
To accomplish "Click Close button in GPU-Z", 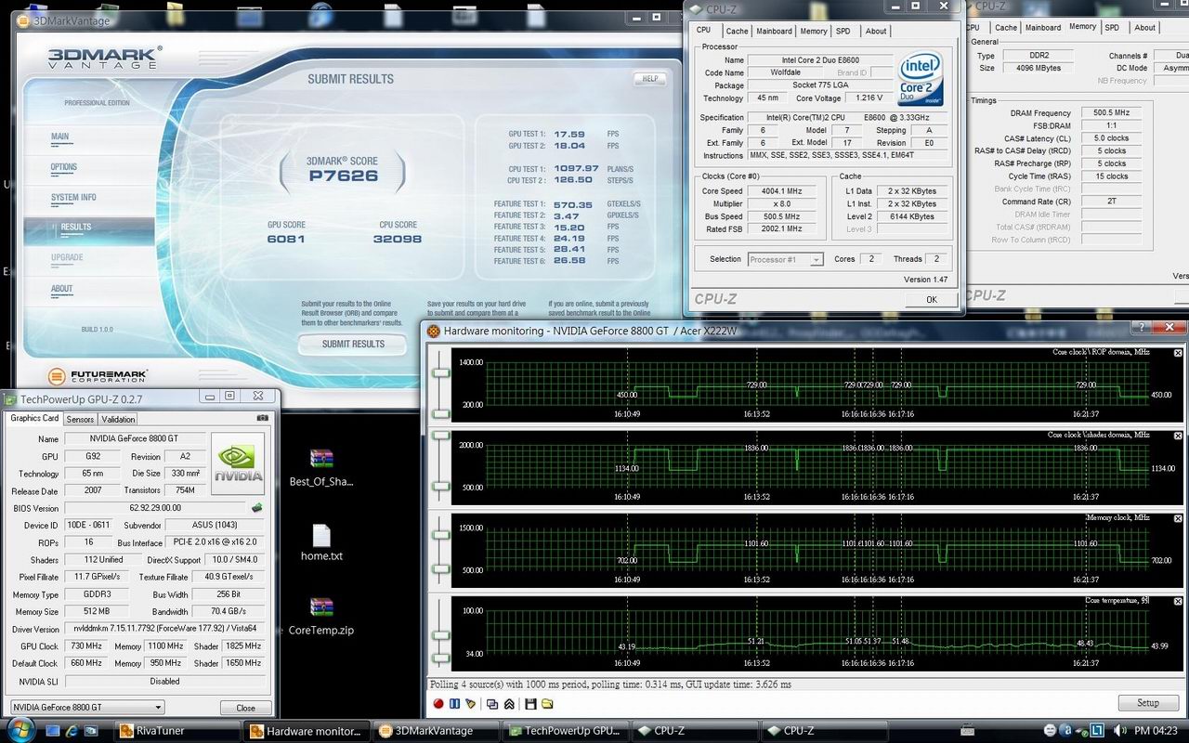I will (x=245, y=708).
